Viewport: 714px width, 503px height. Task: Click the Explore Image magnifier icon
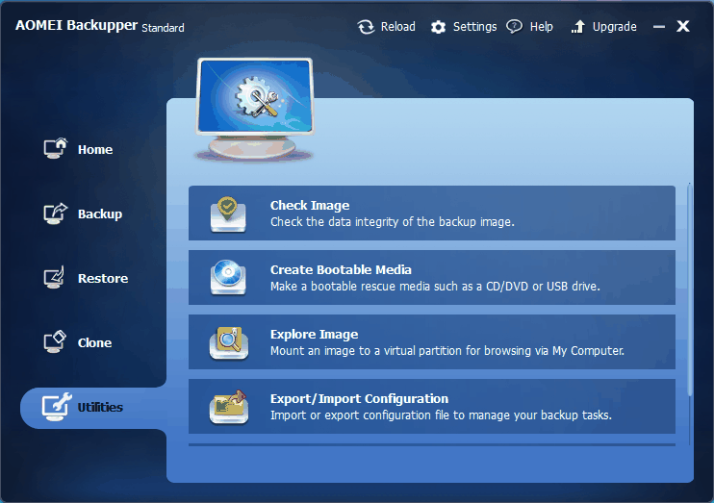click(x=229, y=342)
